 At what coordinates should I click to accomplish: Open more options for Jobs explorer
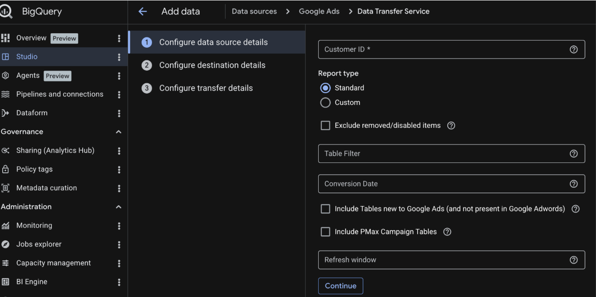pyautogui.click(x=119, y=245)
